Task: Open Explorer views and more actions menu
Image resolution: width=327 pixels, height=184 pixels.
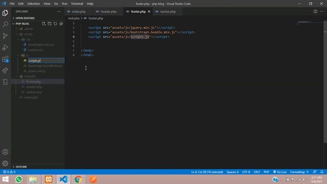Action: coord(59,11)
